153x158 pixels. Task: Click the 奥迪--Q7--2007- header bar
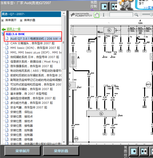point(31,14)
